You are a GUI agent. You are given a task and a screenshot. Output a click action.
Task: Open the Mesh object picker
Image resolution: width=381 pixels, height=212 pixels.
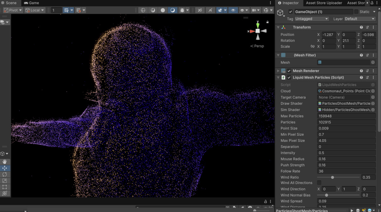pyautogui.click(x=373, y=63)
